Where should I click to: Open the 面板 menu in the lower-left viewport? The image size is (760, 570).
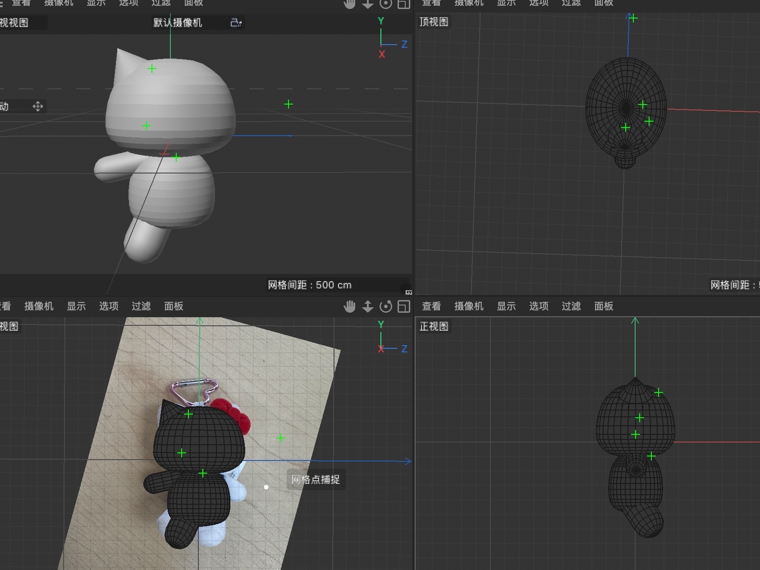click(x=173, y=306)
